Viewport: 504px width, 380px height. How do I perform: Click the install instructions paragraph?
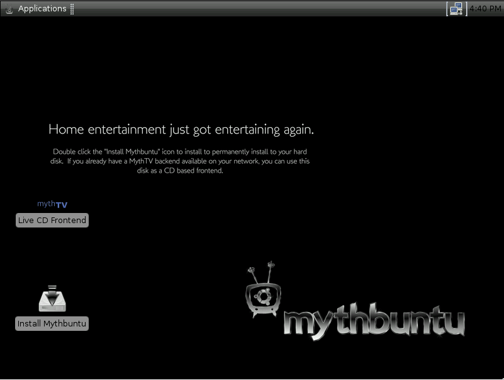(x=181, y=161)
